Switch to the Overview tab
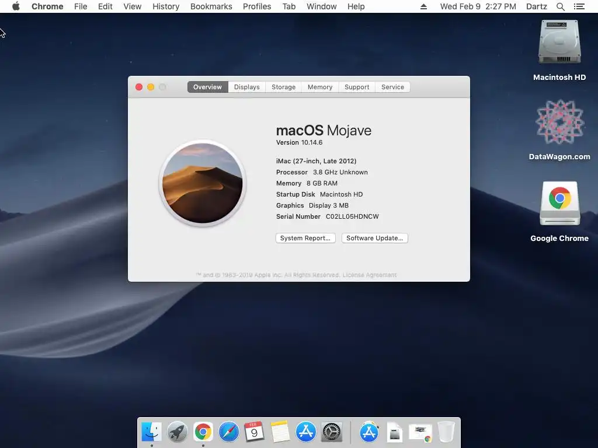Image resolution: width=598 pixels, height=448 pixels. tap(207, 87)
